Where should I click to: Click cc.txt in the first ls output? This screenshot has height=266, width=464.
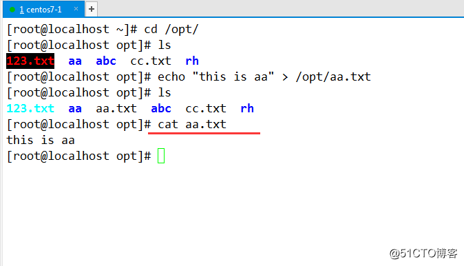coord(151,61)
